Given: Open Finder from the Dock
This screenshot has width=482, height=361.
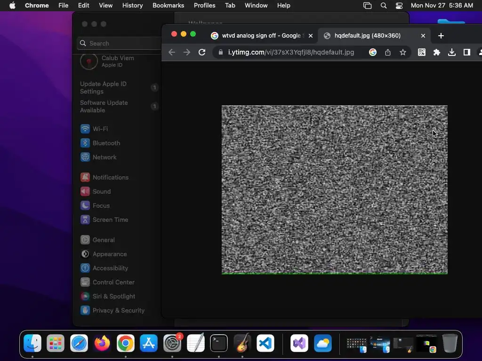Looking at the screenshot, I should click(x=32, y=343).
